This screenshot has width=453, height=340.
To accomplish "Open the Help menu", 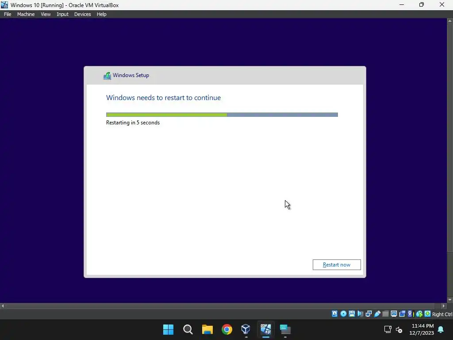I will (101, 14).
